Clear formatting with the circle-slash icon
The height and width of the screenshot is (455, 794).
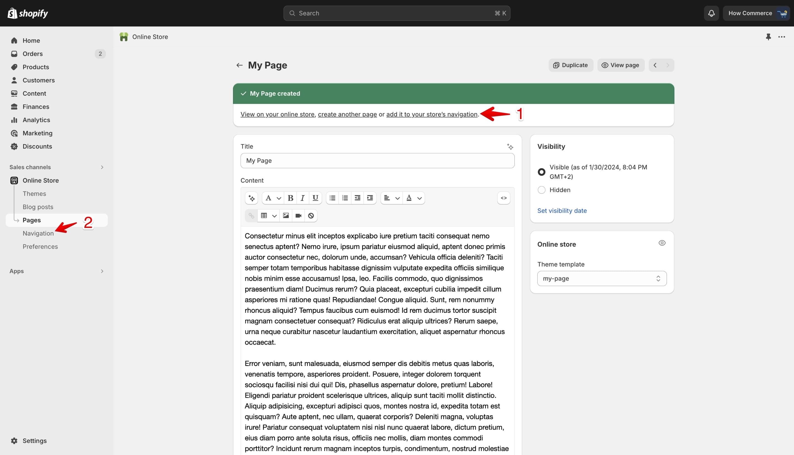click(x=311, y=216)
